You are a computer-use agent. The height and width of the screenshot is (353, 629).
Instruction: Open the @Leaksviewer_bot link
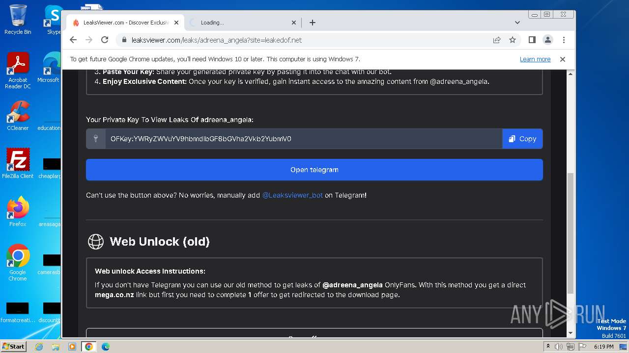point(292,195)
